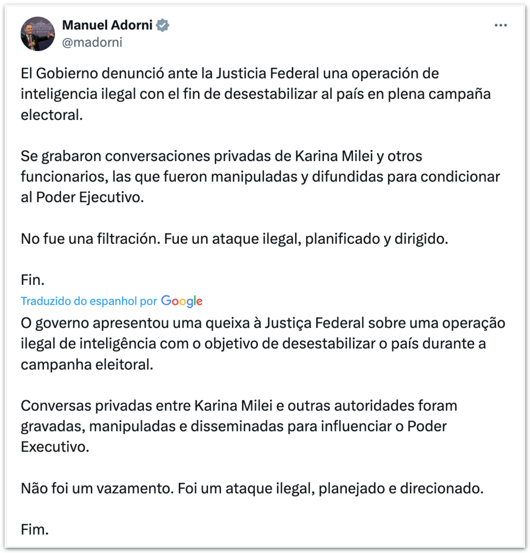Open the Manuel Adorni display name link
Viewport: 530px width, 553px height.
[107, 25]
